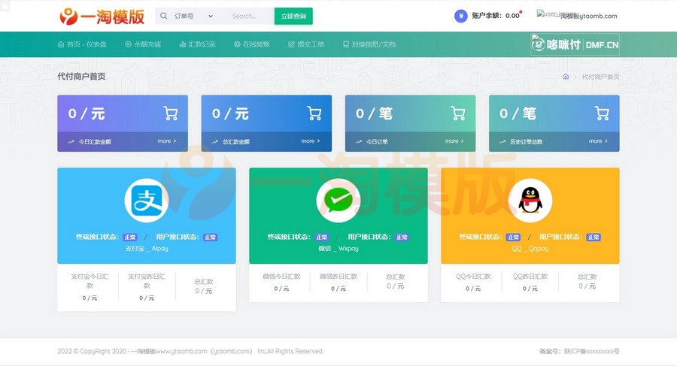The image size is (677, 366).
Task: Click the cart icon on 今日订单 card
Action: [457, 113]
